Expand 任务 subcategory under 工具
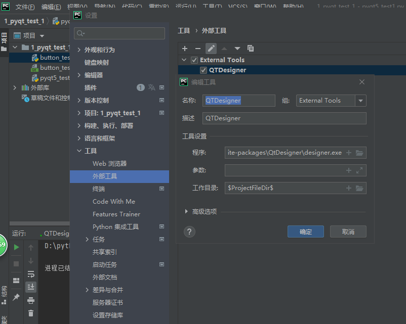406x324 pixels. [87, 240]
